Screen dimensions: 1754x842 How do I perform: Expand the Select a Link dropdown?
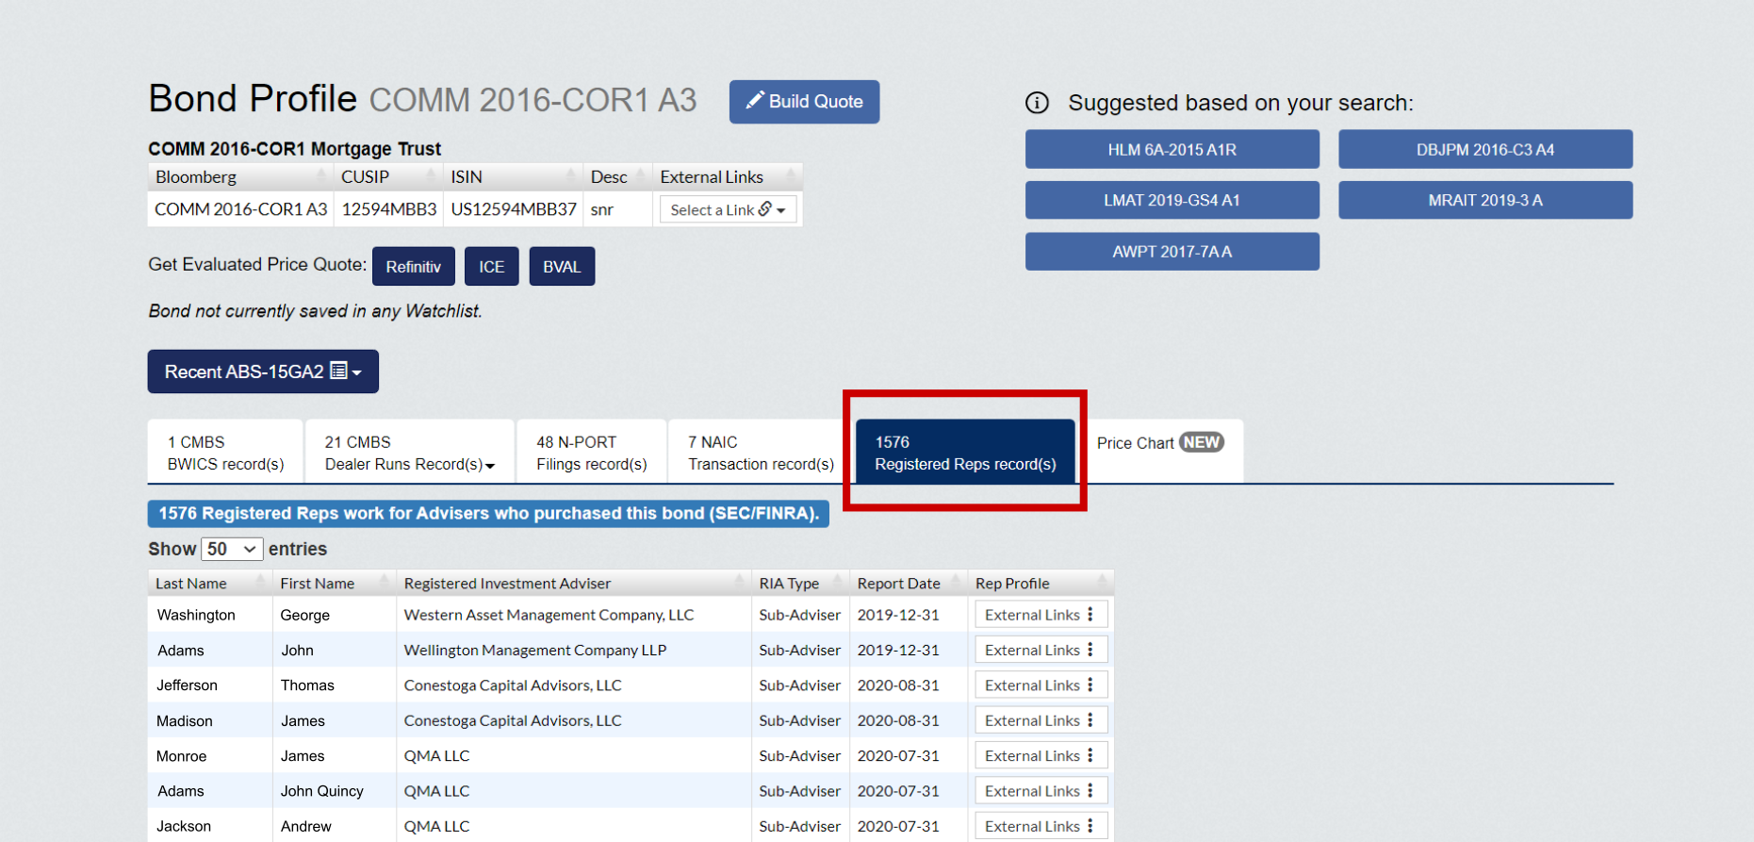(x=728, y=209)
